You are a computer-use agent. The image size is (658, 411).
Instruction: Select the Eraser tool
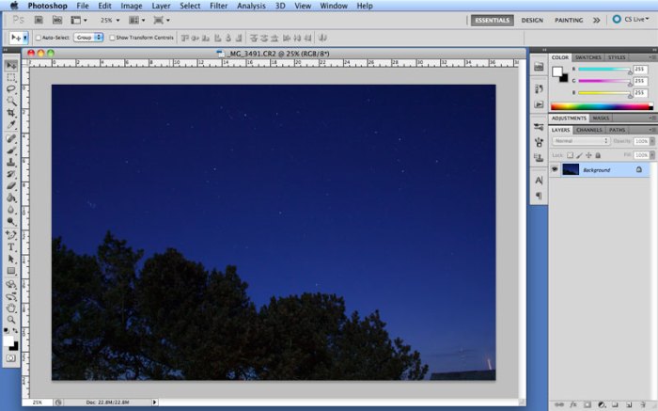[11, 185]
